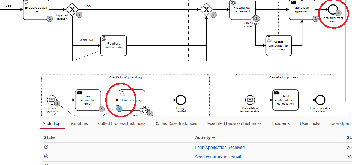Click envelope icon on Send confirmation of cancellation
The width and height of the screenshot is (352, 165).
pyautogui.click(x=277, y=92)
